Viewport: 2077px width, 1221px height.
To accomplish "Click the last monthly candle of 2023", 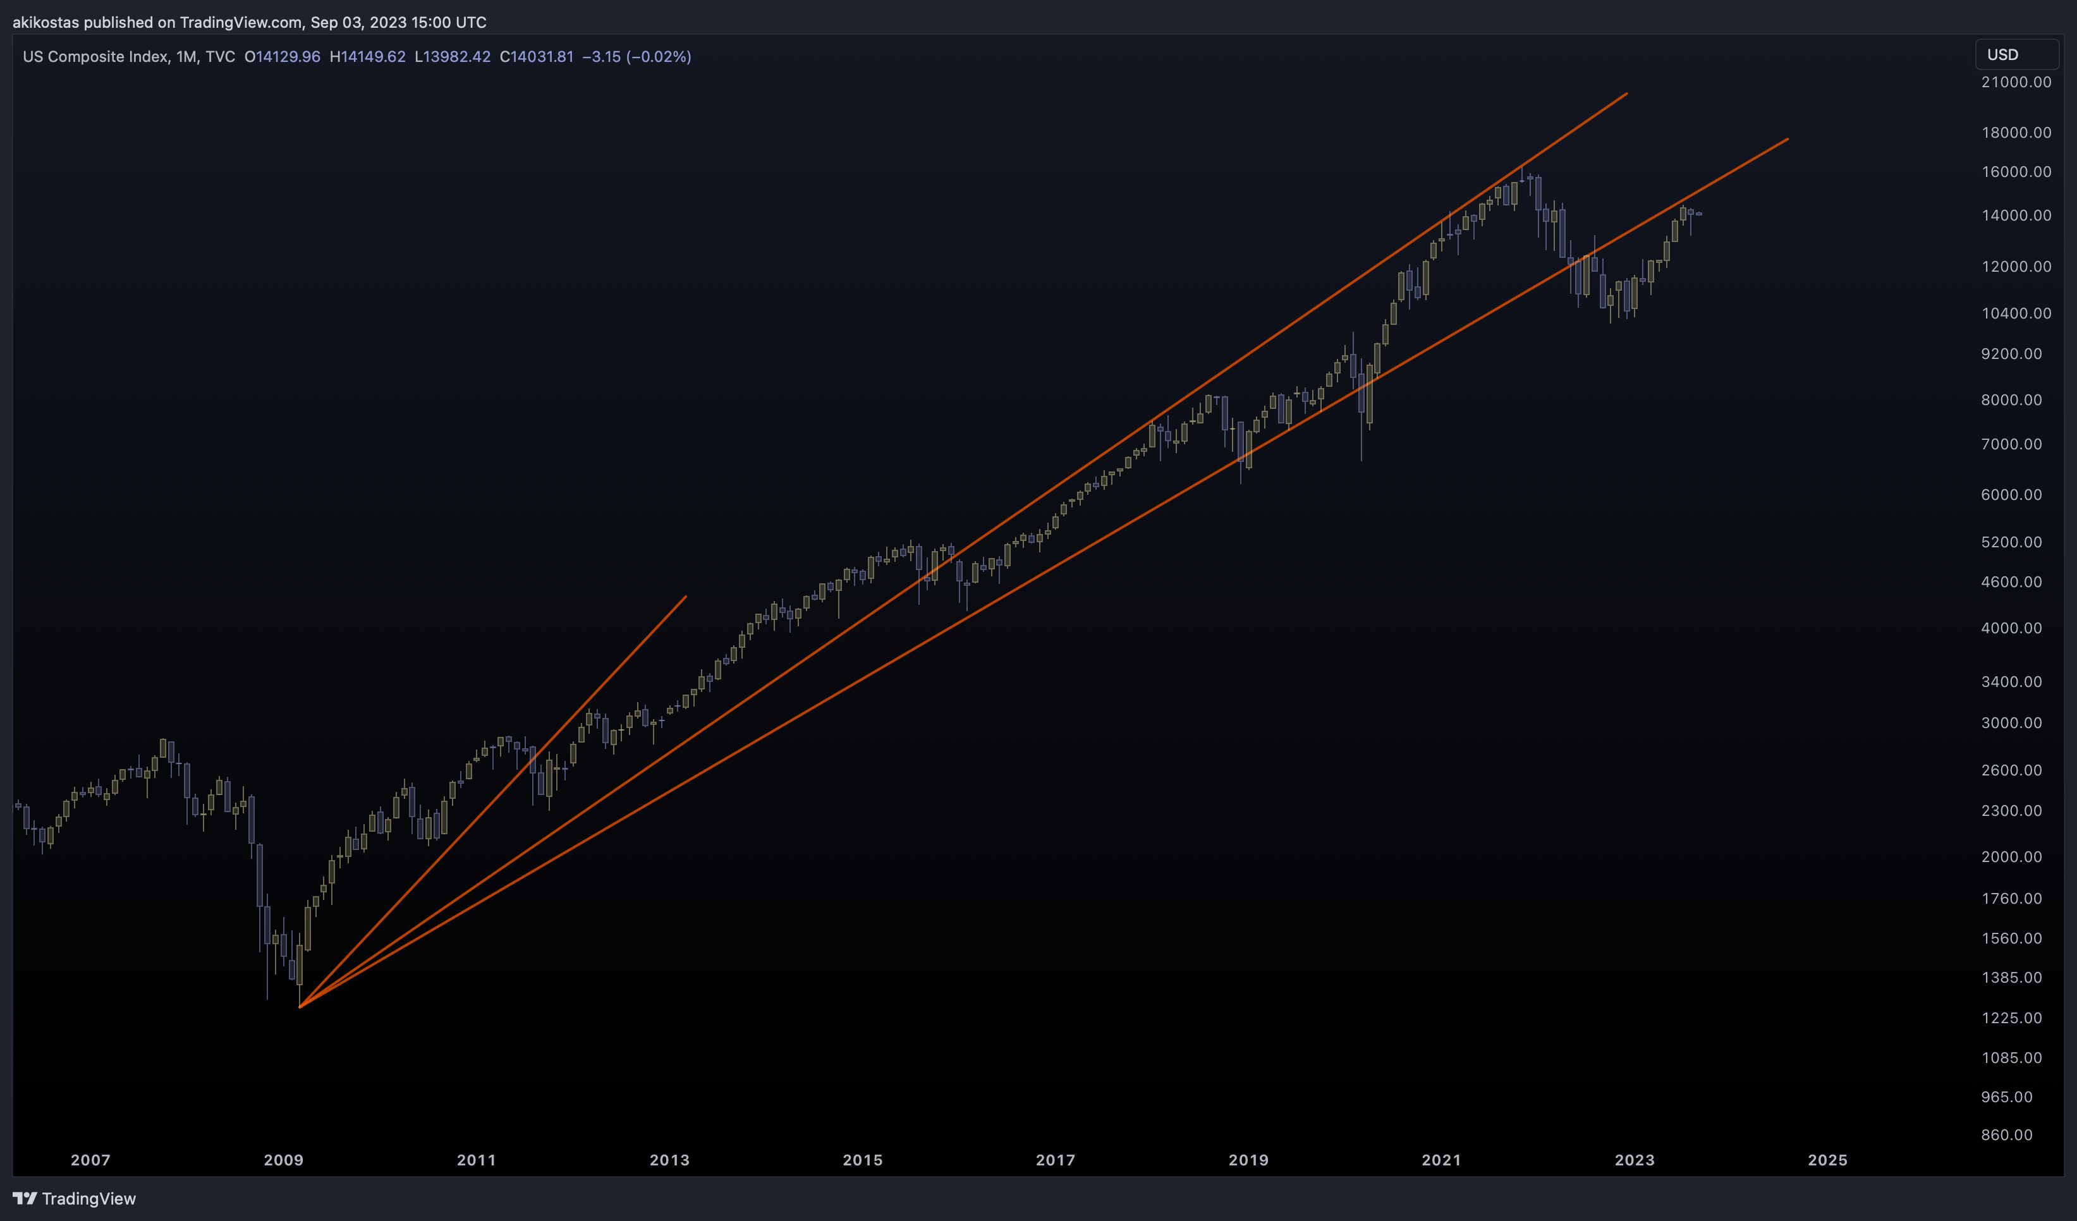I will point(1698,214).
